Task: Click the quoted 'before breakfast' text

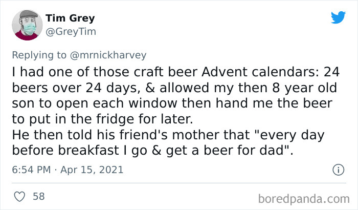Action: click(65, 150)
